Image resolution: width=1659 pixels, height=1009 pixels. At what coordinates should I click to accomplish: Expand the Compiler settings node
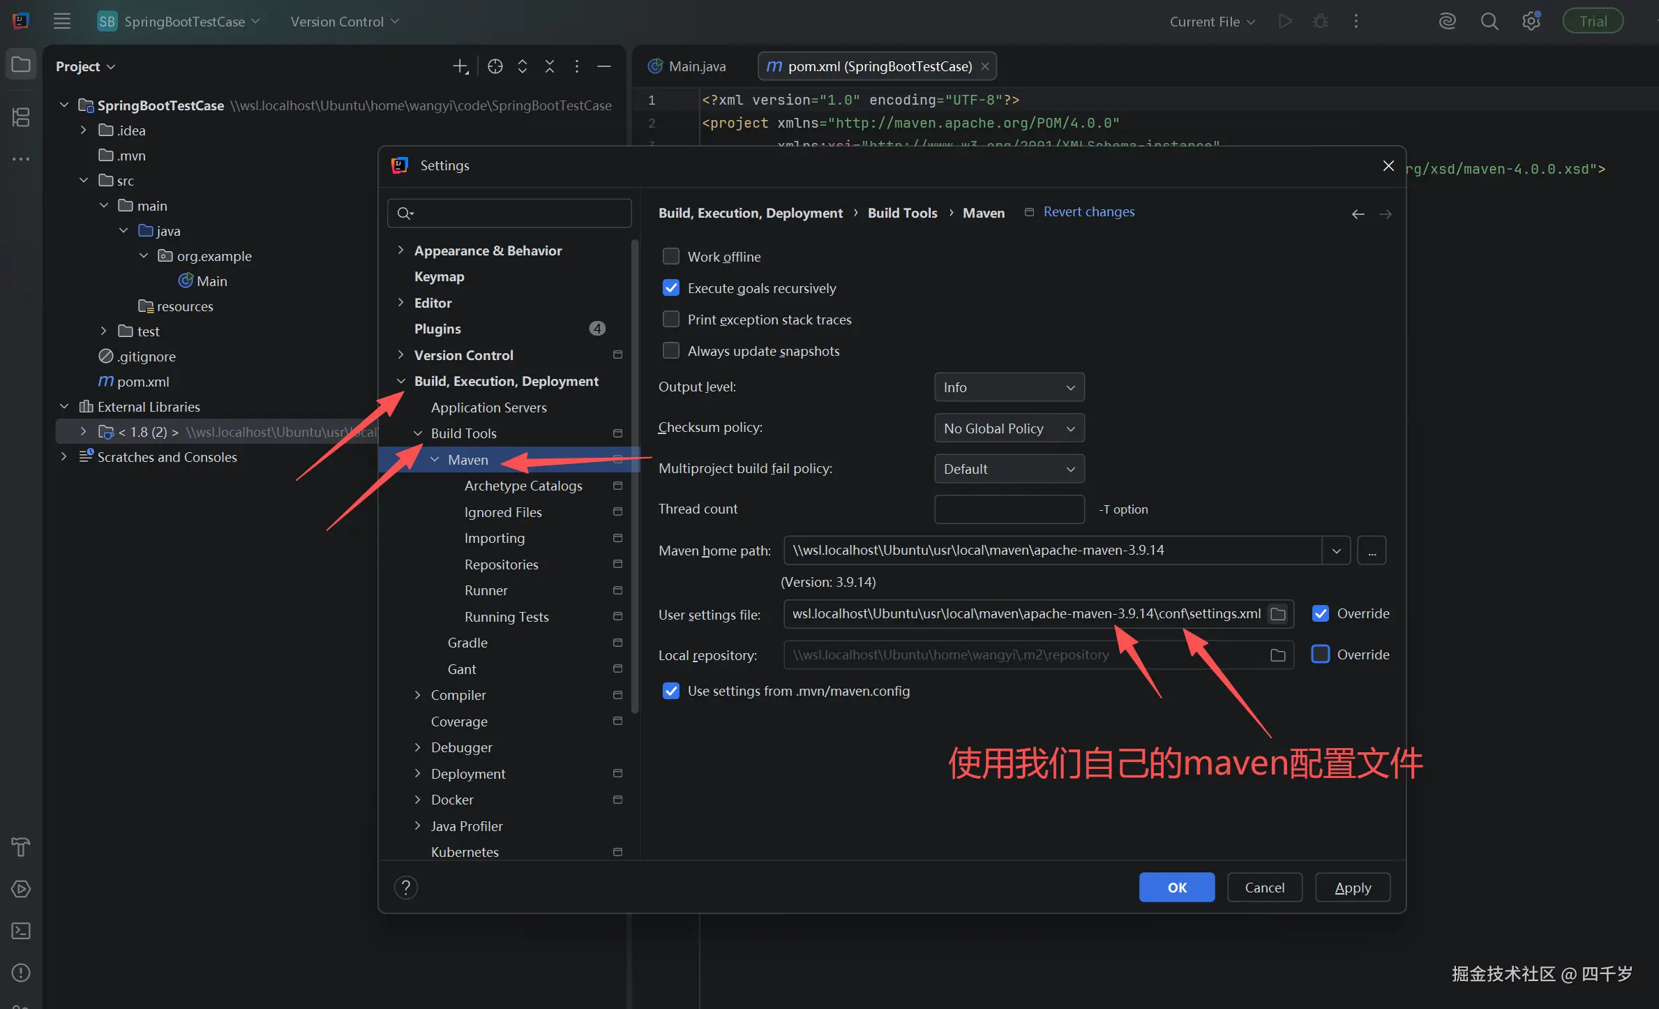(418, 695)
